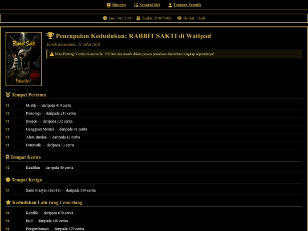This screenshot has height=231, width=308.
Task: Click the person icon beside Tentang Penulis
Action: [170, 5]
